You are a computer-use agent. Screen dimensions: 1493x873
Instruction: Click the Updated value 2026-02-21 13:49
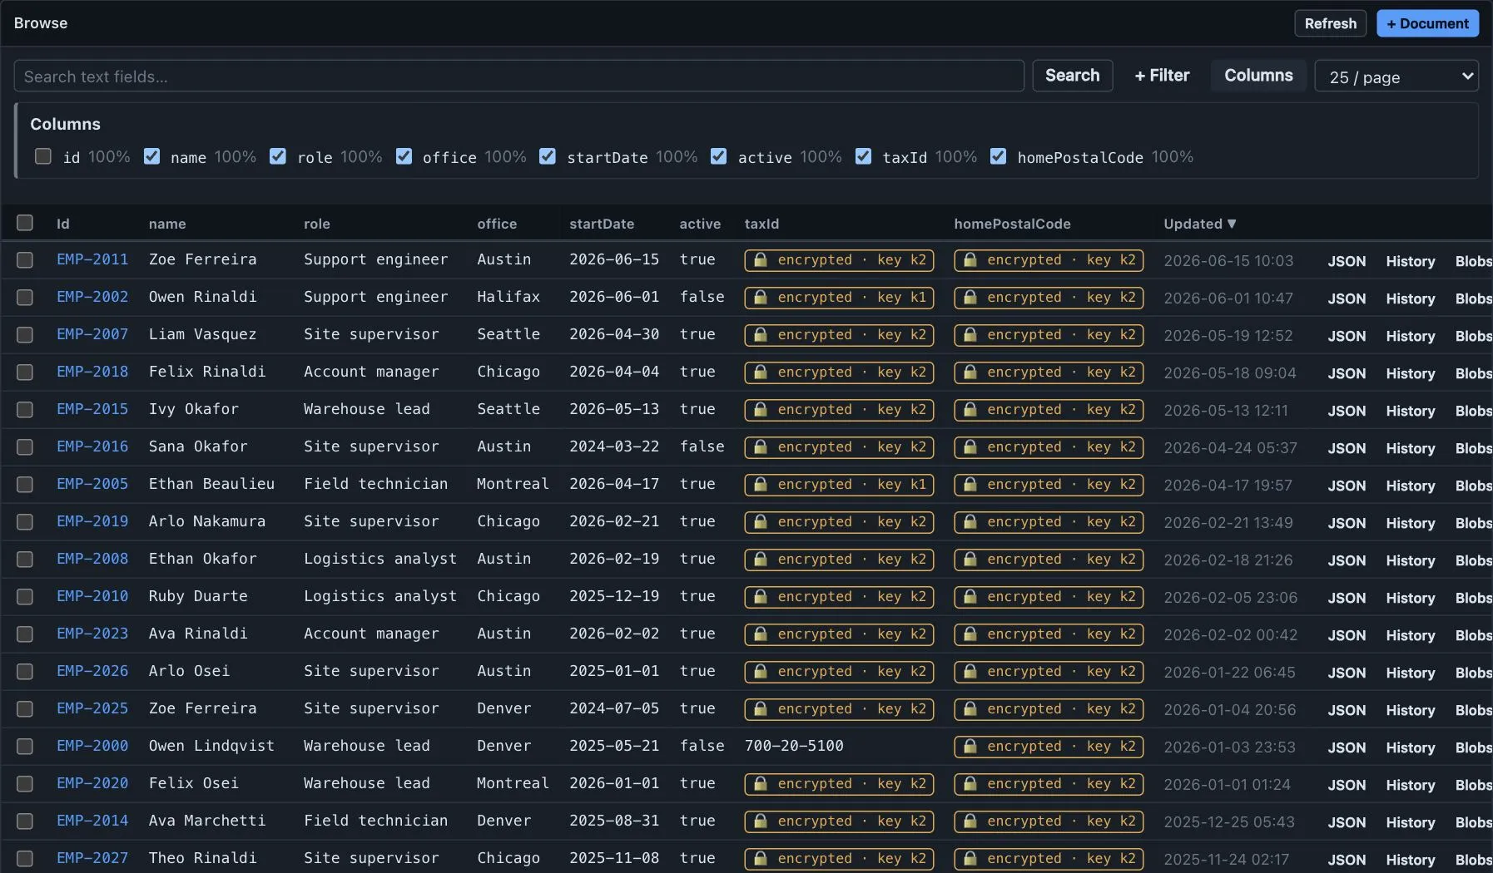click(1228, 523)
